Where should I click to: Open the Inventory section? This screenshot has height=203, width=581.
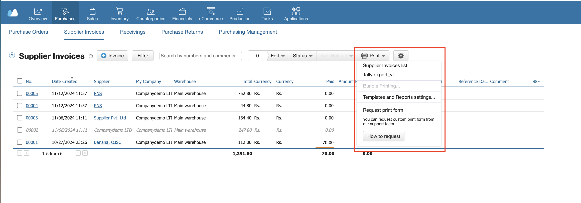coord(119,14)
